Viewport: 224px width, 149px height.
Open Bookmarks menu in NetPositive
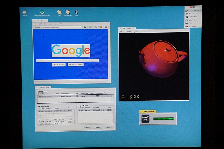[x=53, y=24]
